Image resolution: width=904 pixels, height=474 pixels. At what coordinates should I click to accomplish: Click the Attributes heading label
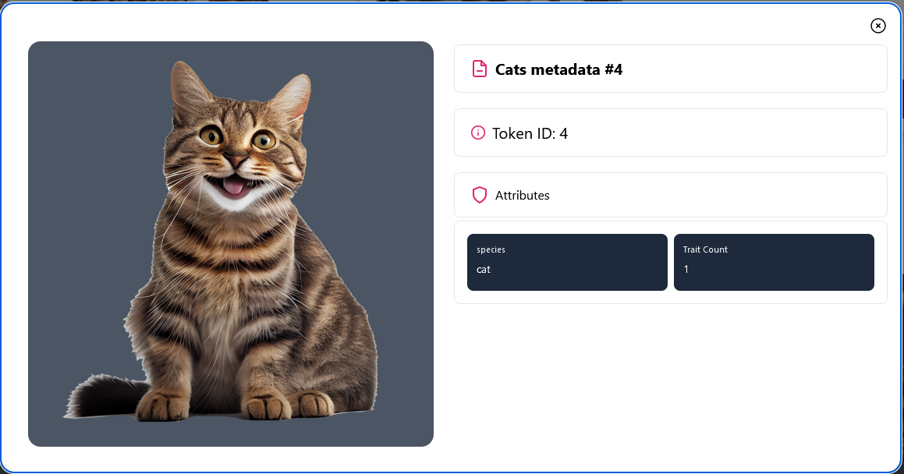pyautogui.click(x=523, y=195)
